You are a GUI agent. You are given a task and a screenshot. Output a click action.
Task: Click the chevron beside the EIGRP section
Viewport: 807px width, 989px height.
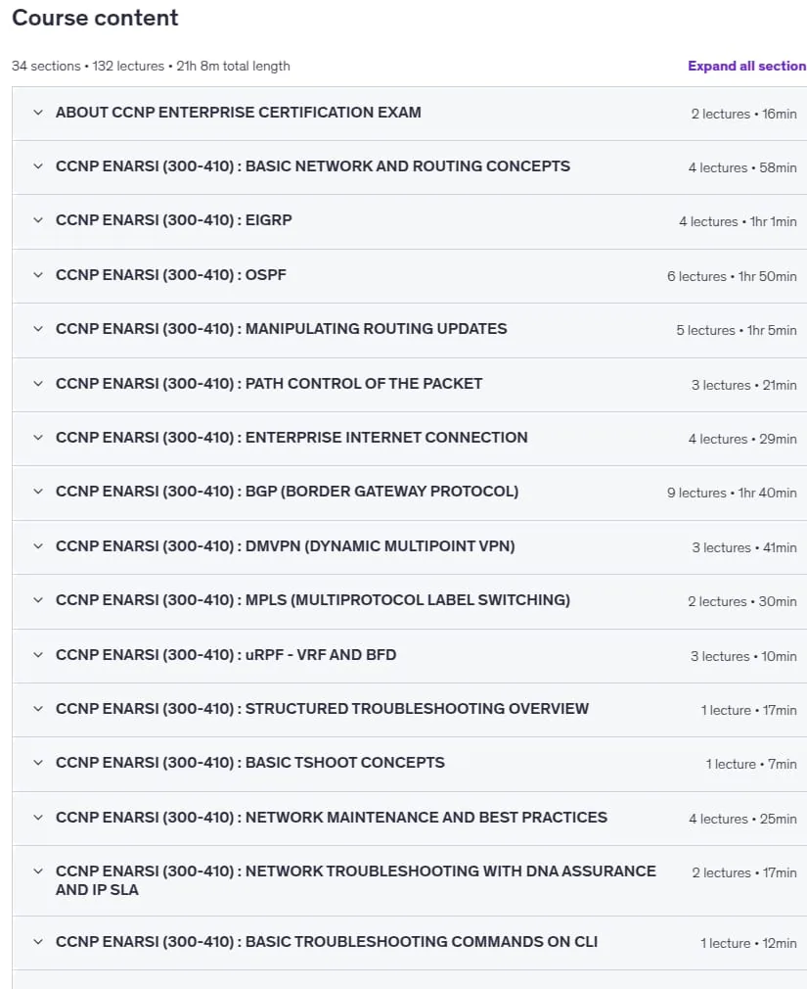tap(38, 220)
